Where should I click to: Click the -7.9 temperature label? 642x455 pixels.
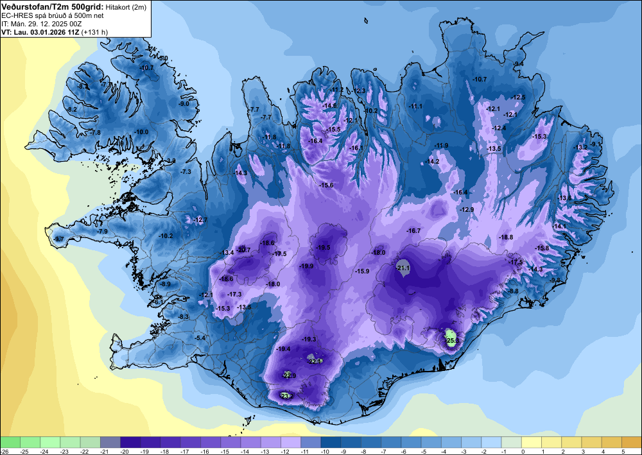pos(102,232)
